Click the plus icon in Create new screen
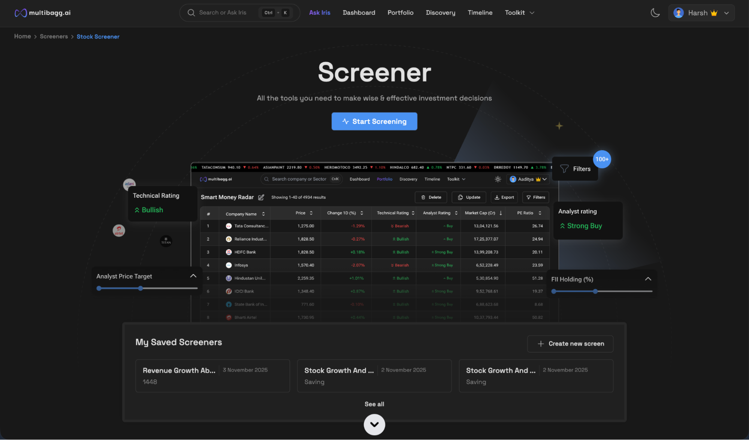Viewport: 749px width, 440px height. (541, 344)
